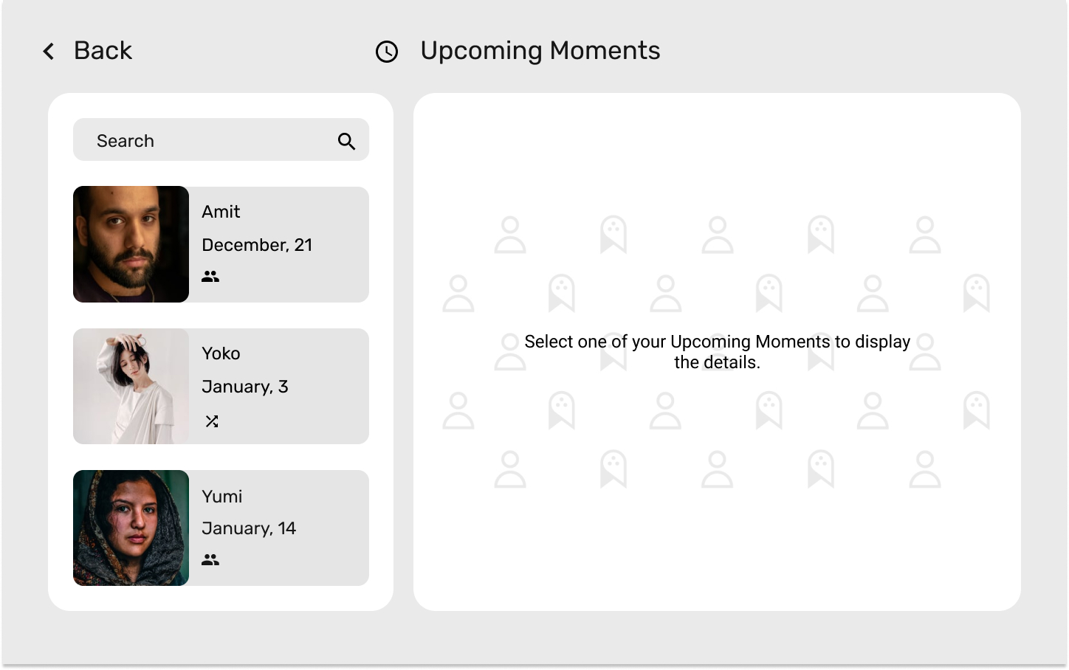The image size is (1069, 670).
Task: Click the placeholder message in details panel
Action: (717, 352)
